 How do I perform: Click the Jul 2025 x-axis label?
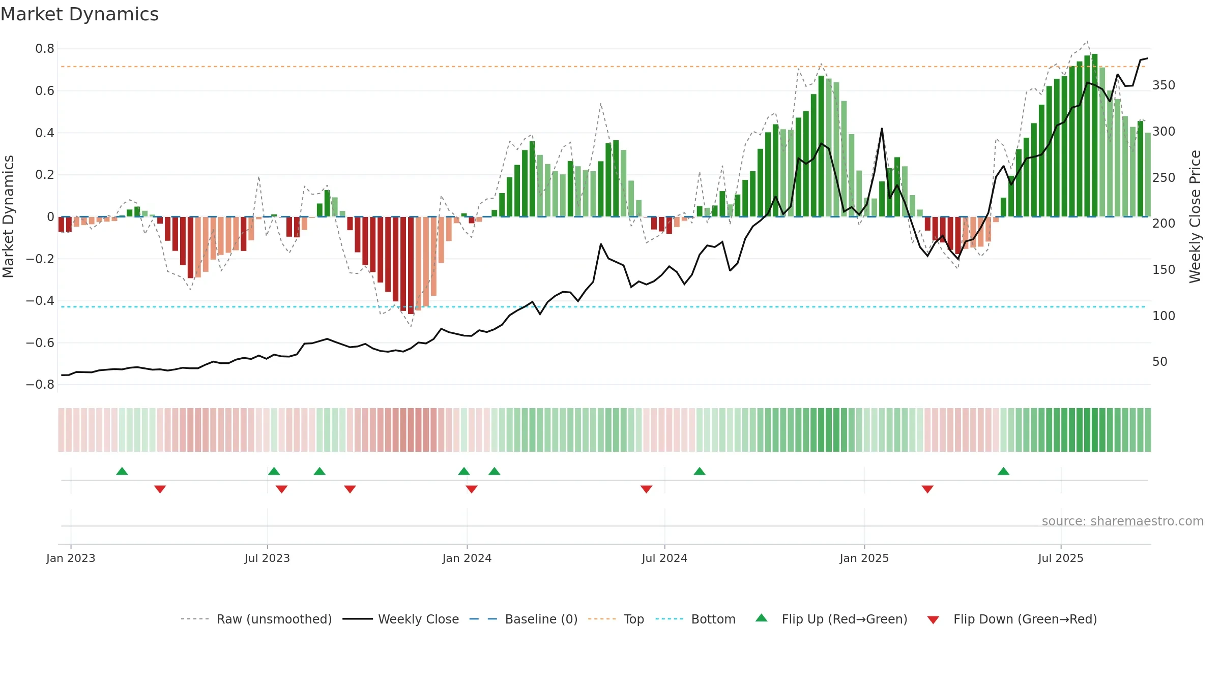1061,558
